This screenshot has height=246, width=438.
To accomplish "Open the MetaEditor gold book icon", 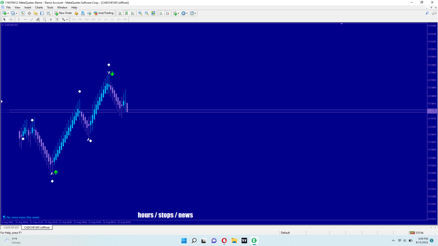I will pos(76,13).
